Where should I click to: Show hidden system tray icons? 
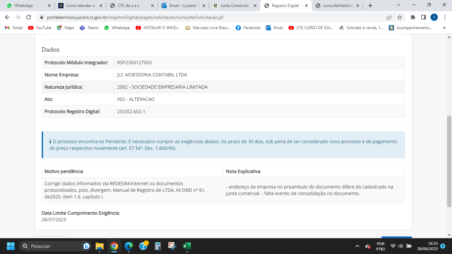[x=357, y=246]
